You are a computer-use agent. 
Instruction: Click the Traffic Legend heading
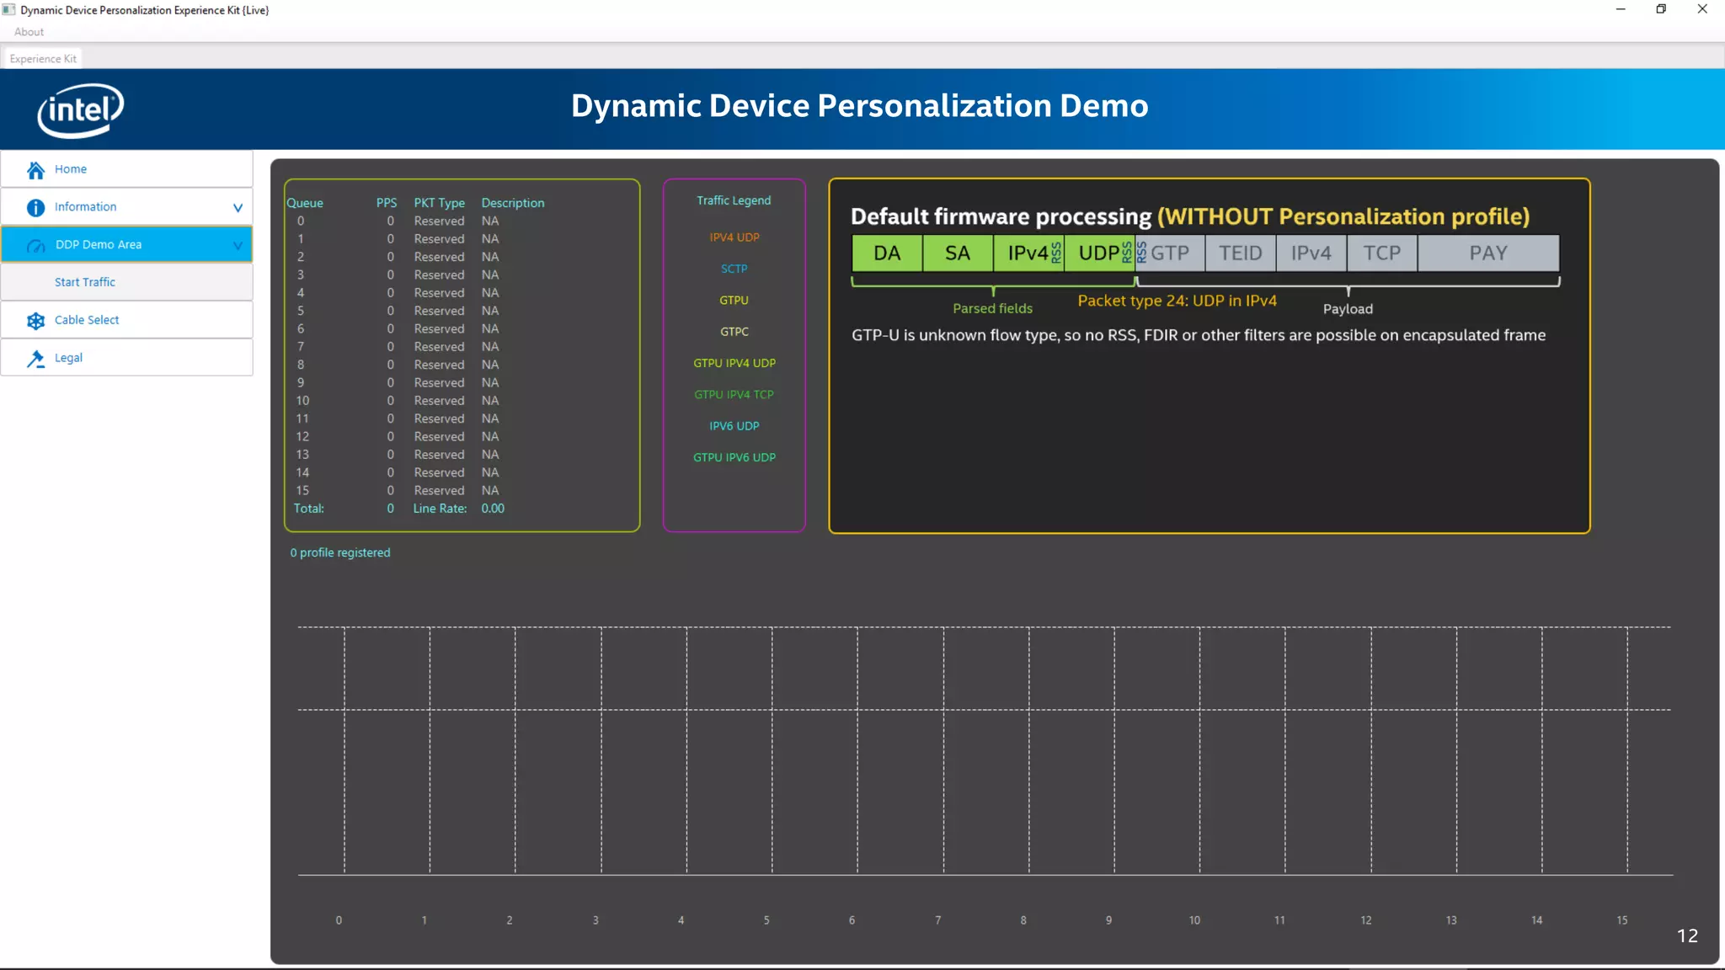coord(734,200)
